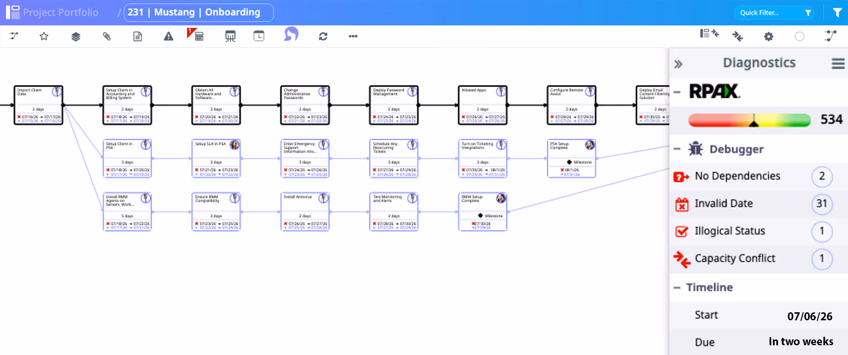Click the Timeline Start date 07/06/26
The width and height of the screenshot is (848, 355).
pyautogui.click(x=810, y=316)
